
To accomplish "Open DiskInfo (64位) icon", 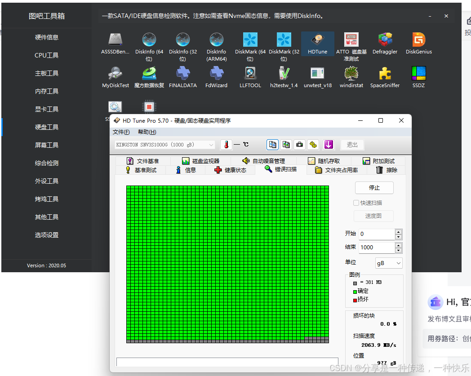I will pos(149,40).
